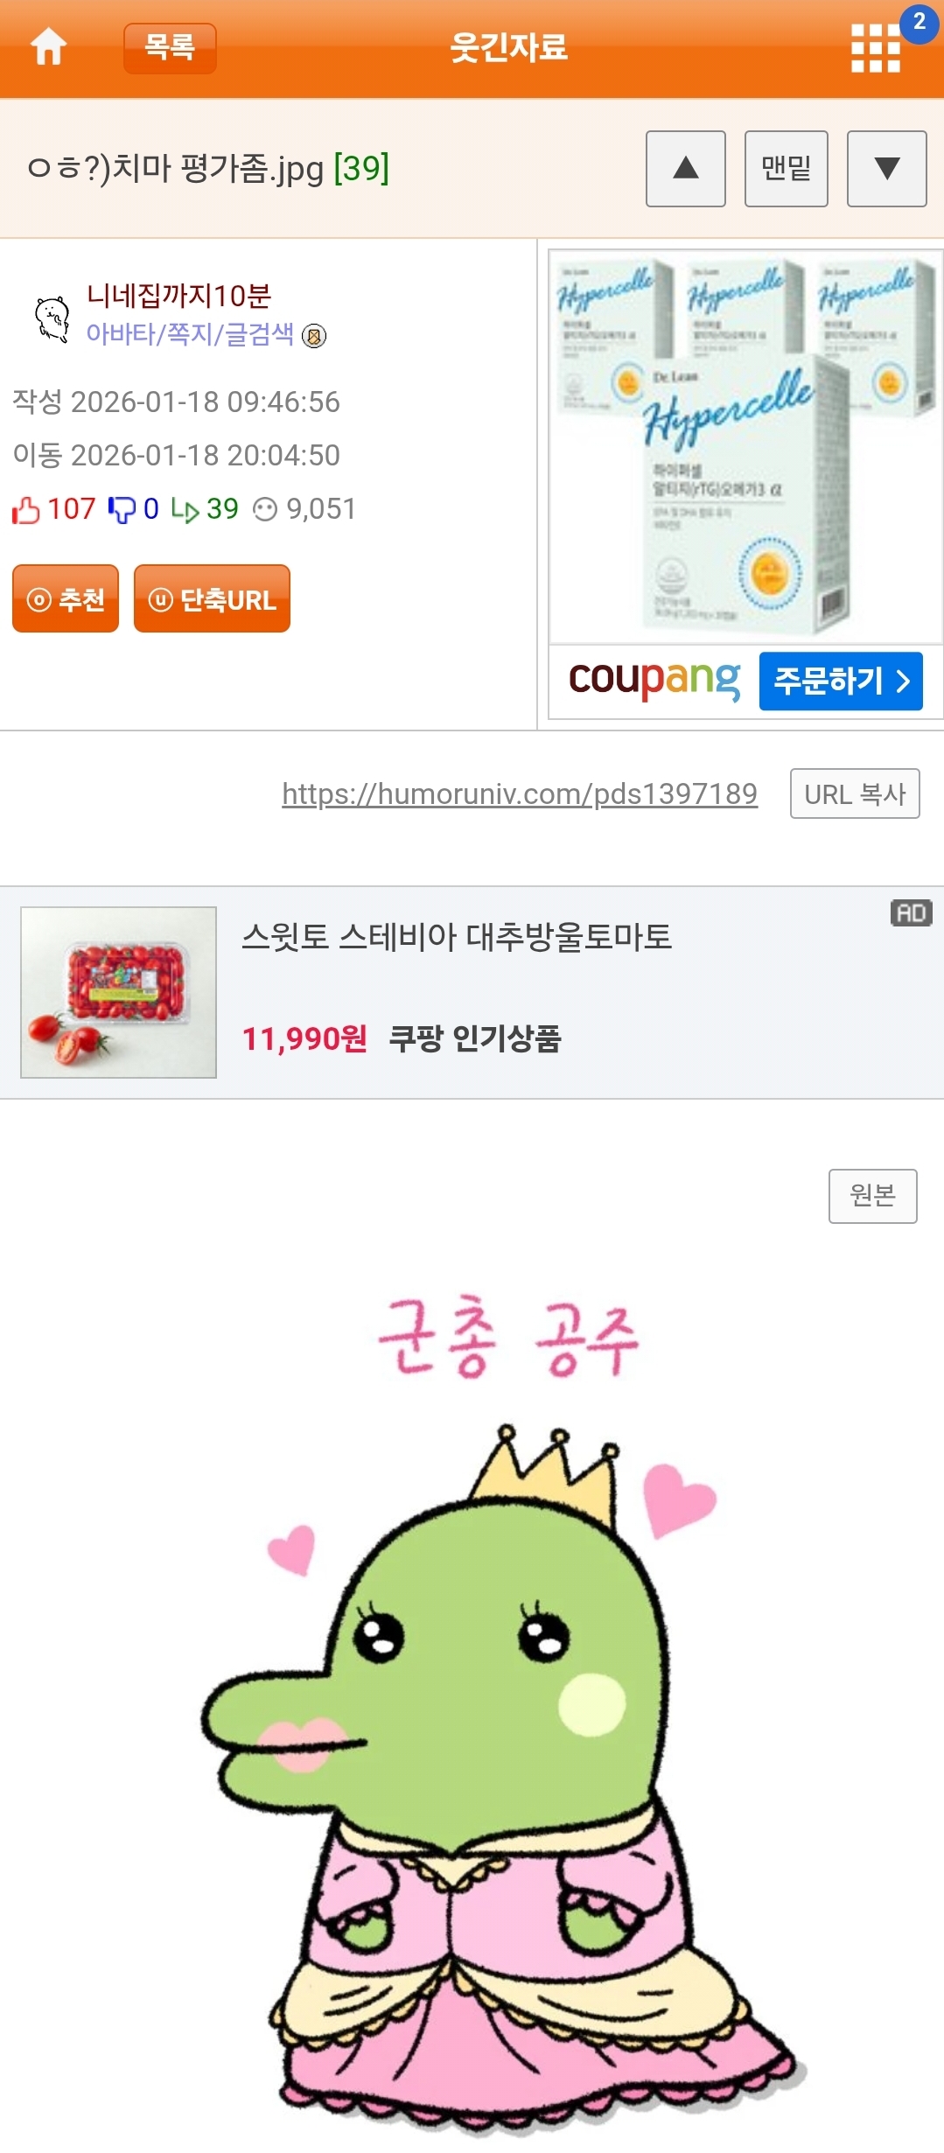Tap the thumbs-up recommend count icon
Viewport: 944px width, 2153px height.
click(x=26, y=509)
